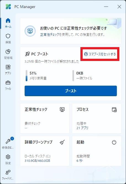Open the 正常性チェック card
The height and width of the screenshot is (184, 126).
[45, 118]
